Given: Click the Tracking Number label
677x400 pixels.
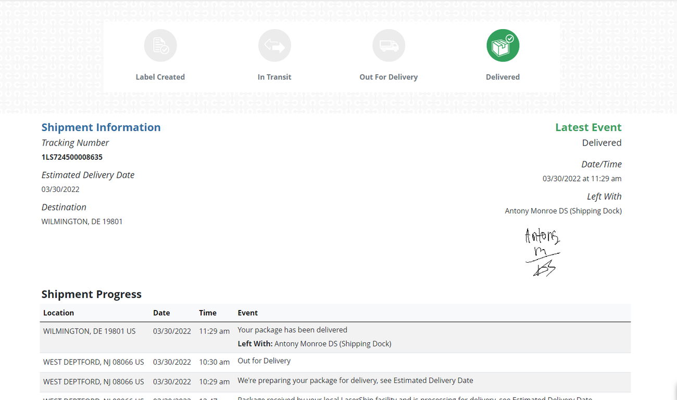Looking at the screenshot, I should [75, 143].
